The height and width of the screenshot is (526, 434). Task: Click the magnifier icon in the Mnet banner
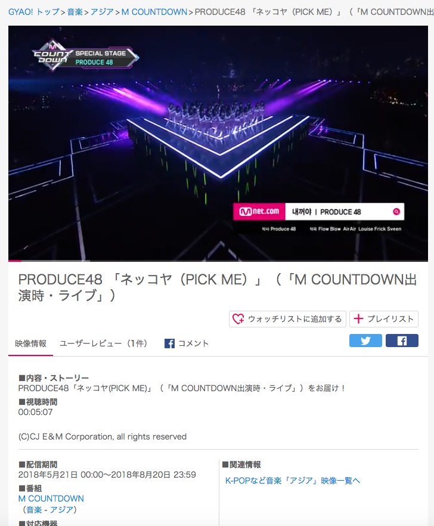396,212
